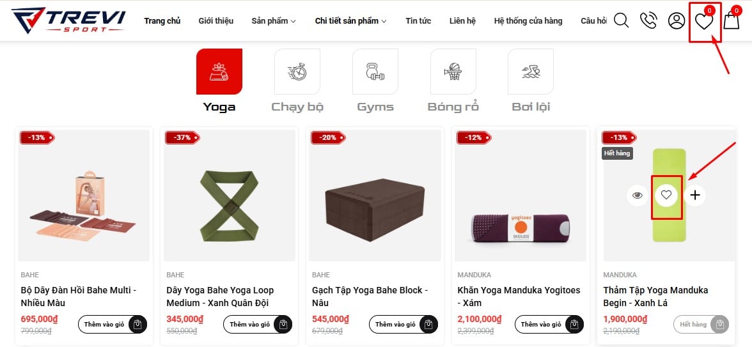Screen dimensions: 752x347
Task: Go to the Tin tức menu item
Action: point(418,20)
